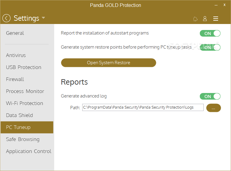Close the Panda GOLD Protection window

[x=224, y=5]
